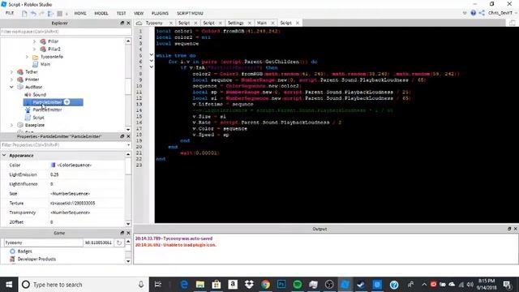The height and width of the screenshot is (292, 519).
Task: Open File Explorer from taskbar
Action: tap(200, 285)
